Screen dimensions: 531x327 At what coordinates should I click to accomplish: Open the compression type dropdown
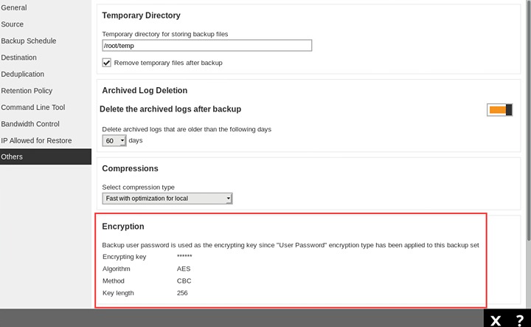pos(167,199)
